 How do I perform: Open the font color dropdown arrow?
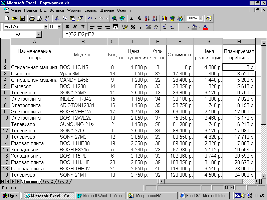coord(211,27)
